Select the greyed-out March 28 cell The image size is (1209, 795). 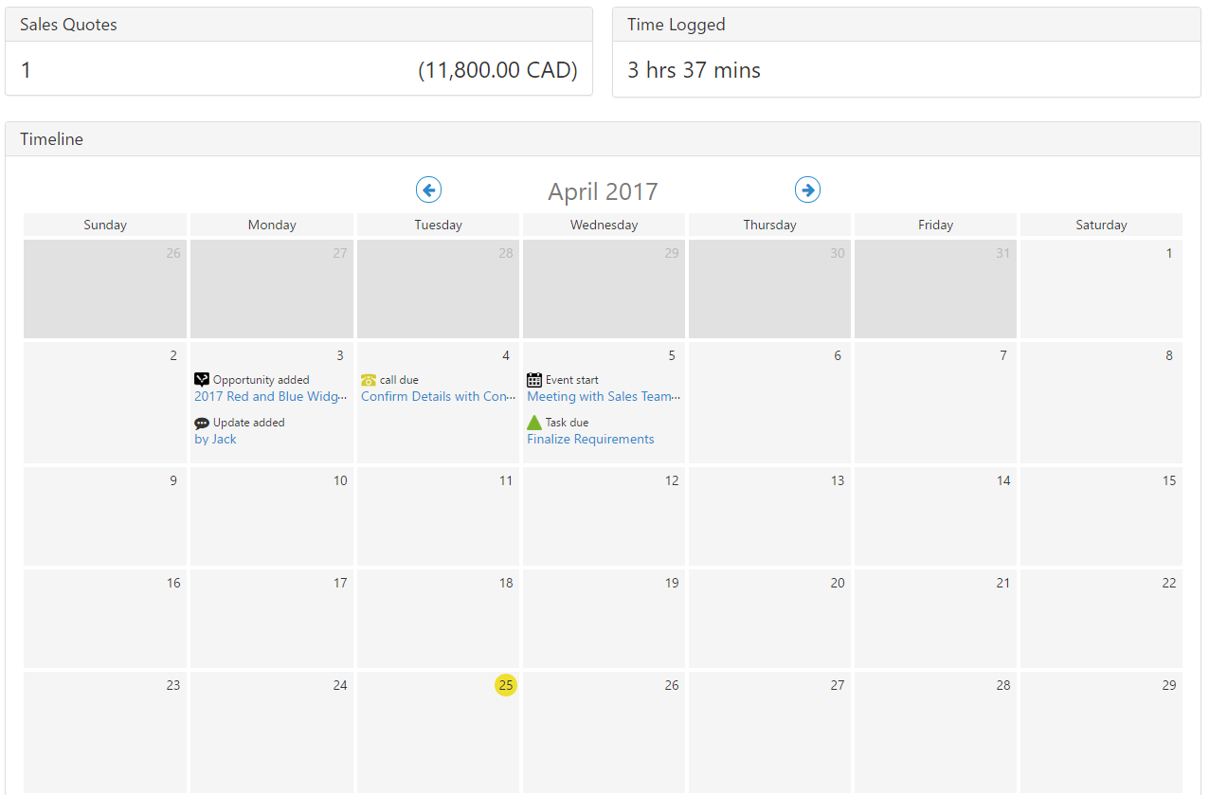click(439, 289)
